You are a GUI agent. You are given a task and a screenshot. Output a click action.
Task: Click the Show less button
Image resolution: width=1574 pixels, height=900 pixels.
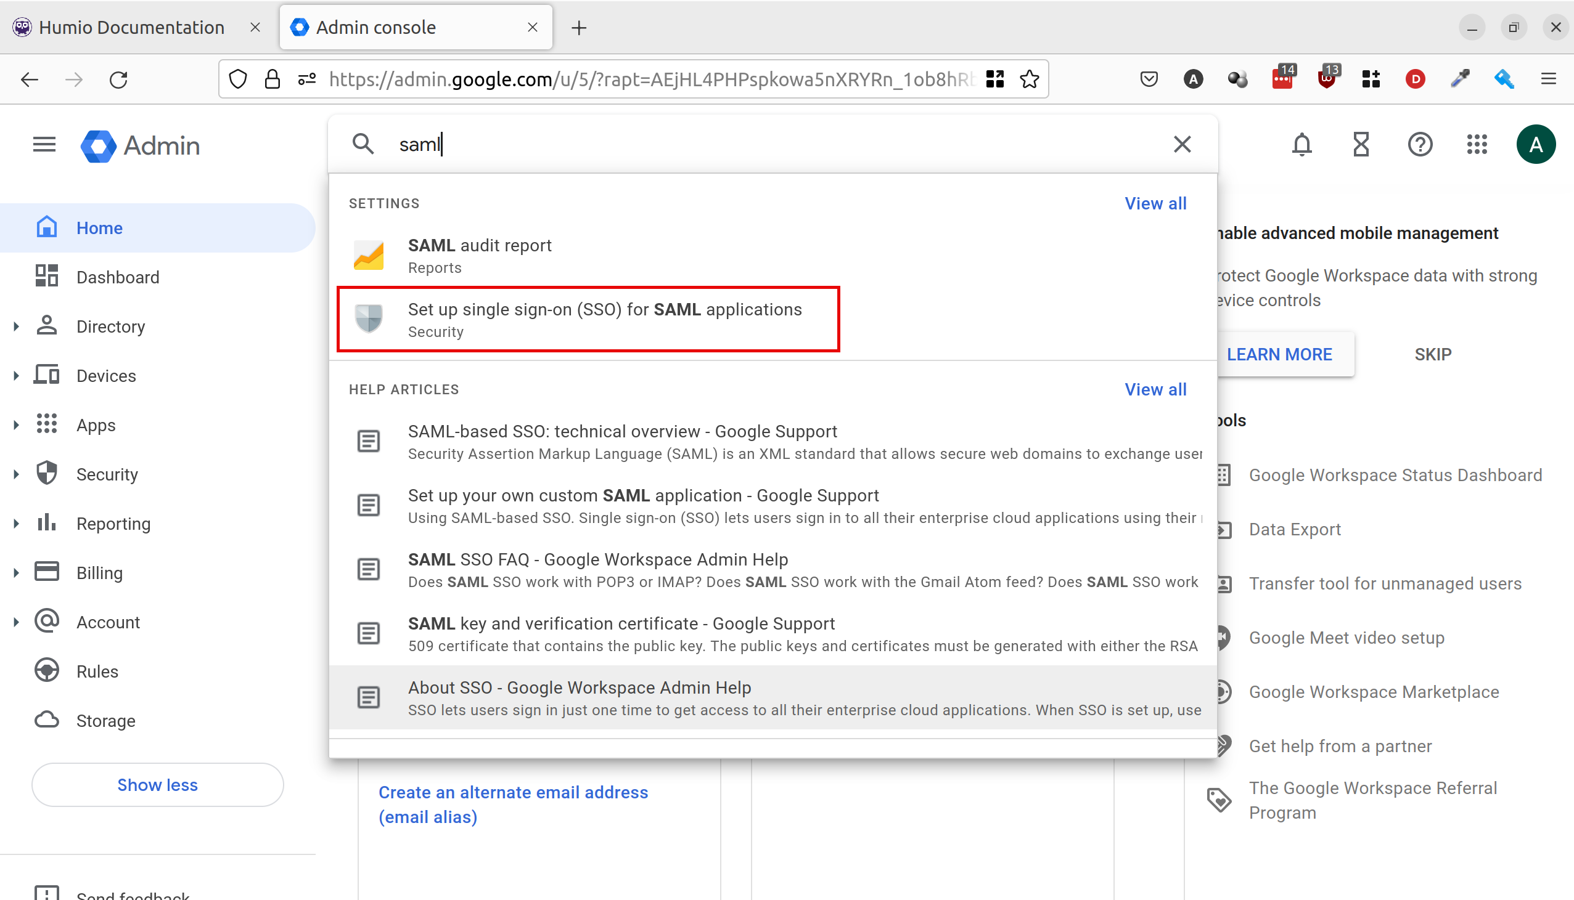click(157, 784)
